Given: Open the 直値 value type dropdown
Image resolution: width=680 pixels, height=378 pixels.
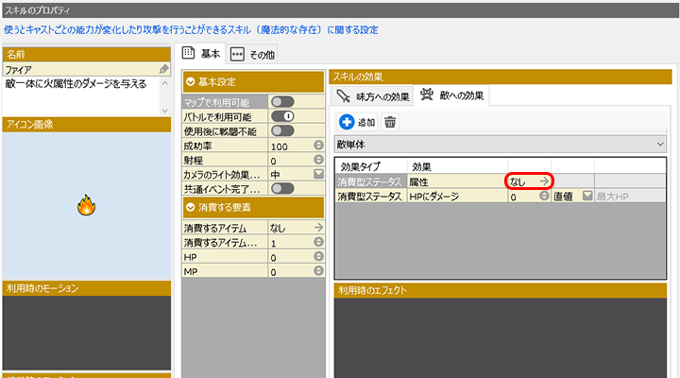Looking at the screenshot, I should (x=586, y=197).
